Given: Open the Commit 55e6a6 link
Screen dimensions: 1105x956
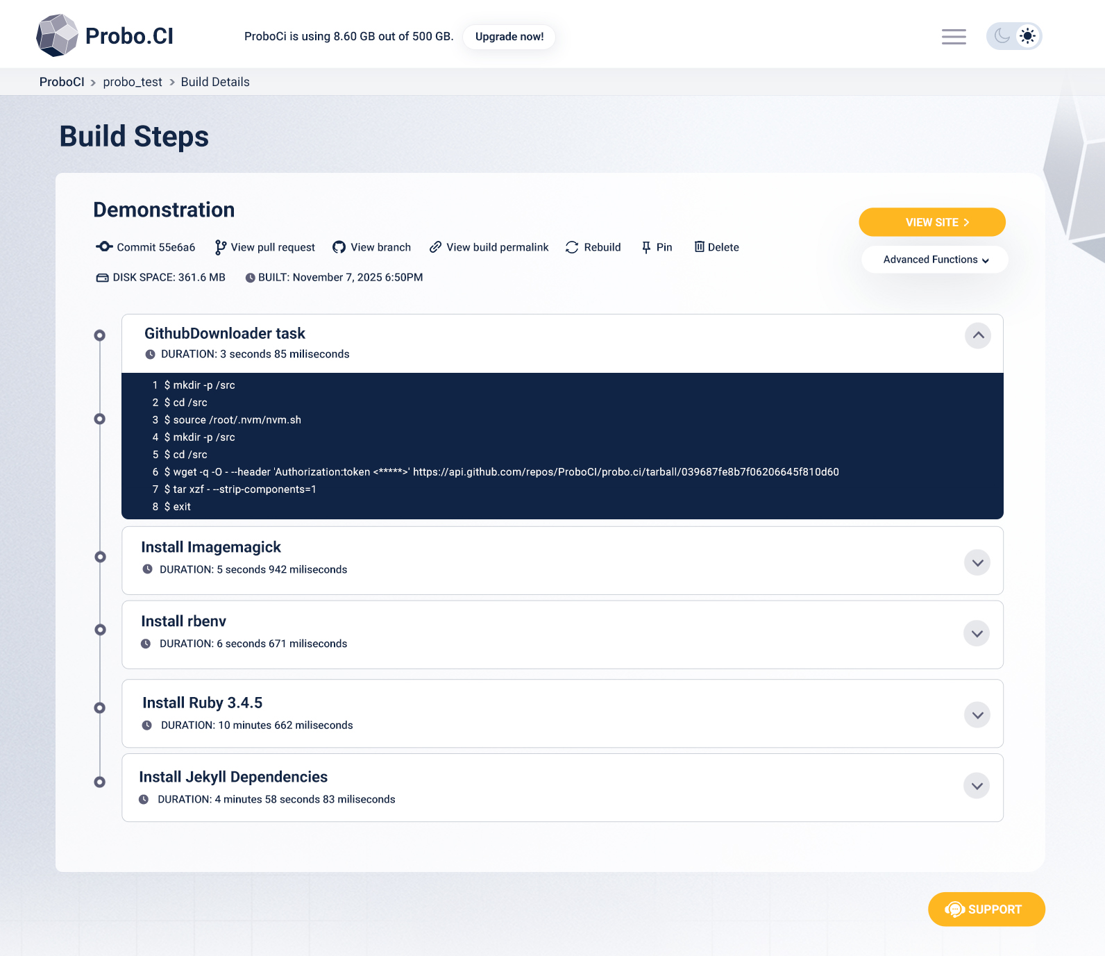Looking at the screenshot, I should click(156, 247).
